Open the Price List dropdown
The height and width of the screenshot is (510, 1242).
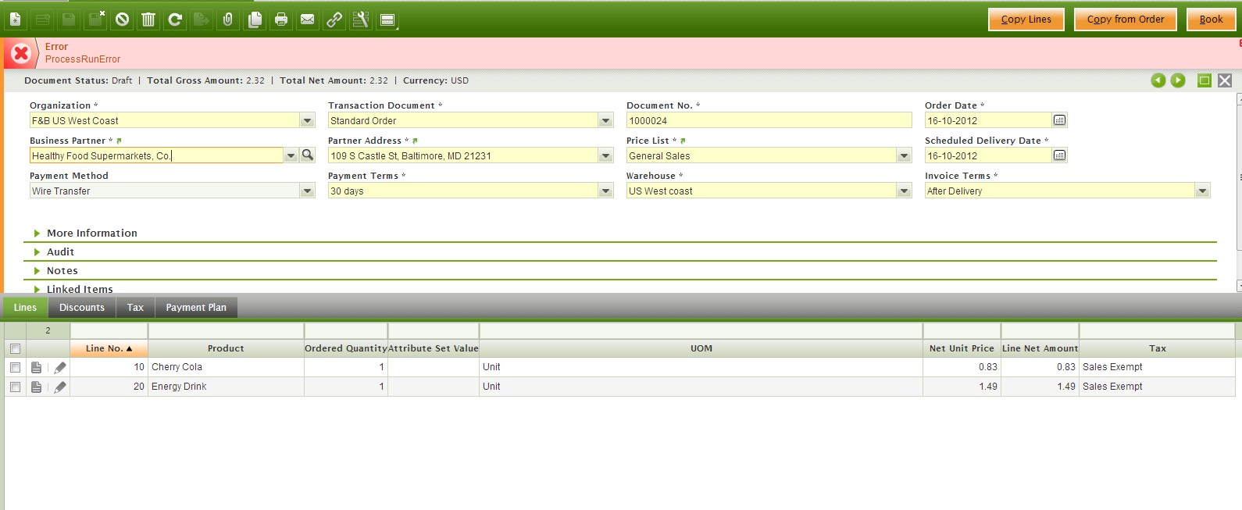(x=904, y=155)
